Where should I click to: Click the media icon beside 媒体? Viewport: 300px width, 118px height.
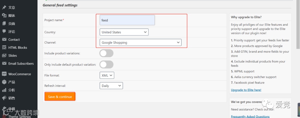[x=4, y=16]
